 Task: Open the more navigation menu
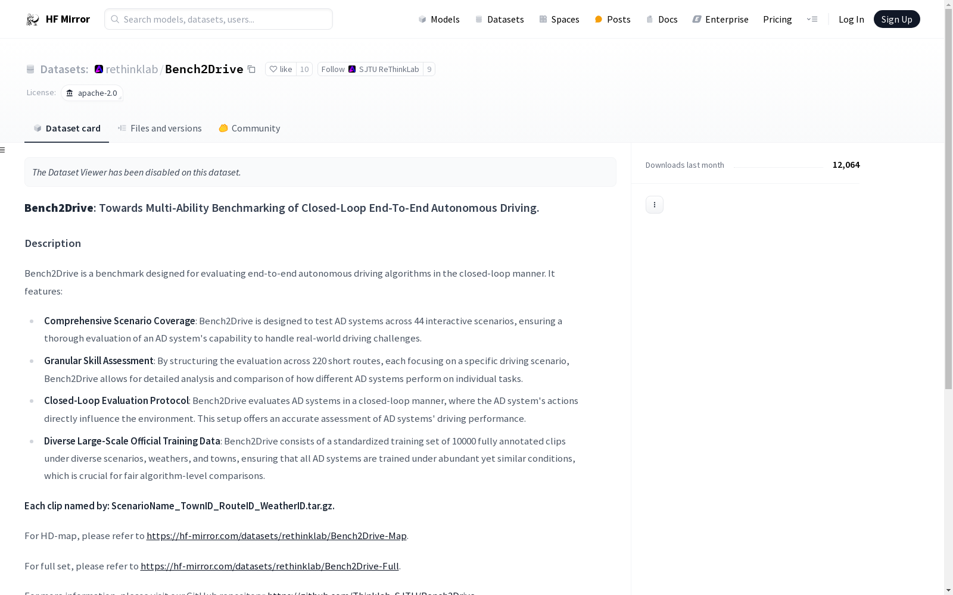[x=812, y=19]
